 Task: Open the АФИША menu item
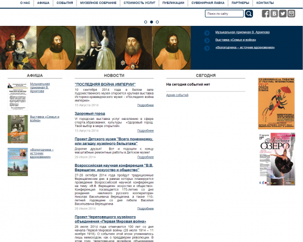click(44, 3)
